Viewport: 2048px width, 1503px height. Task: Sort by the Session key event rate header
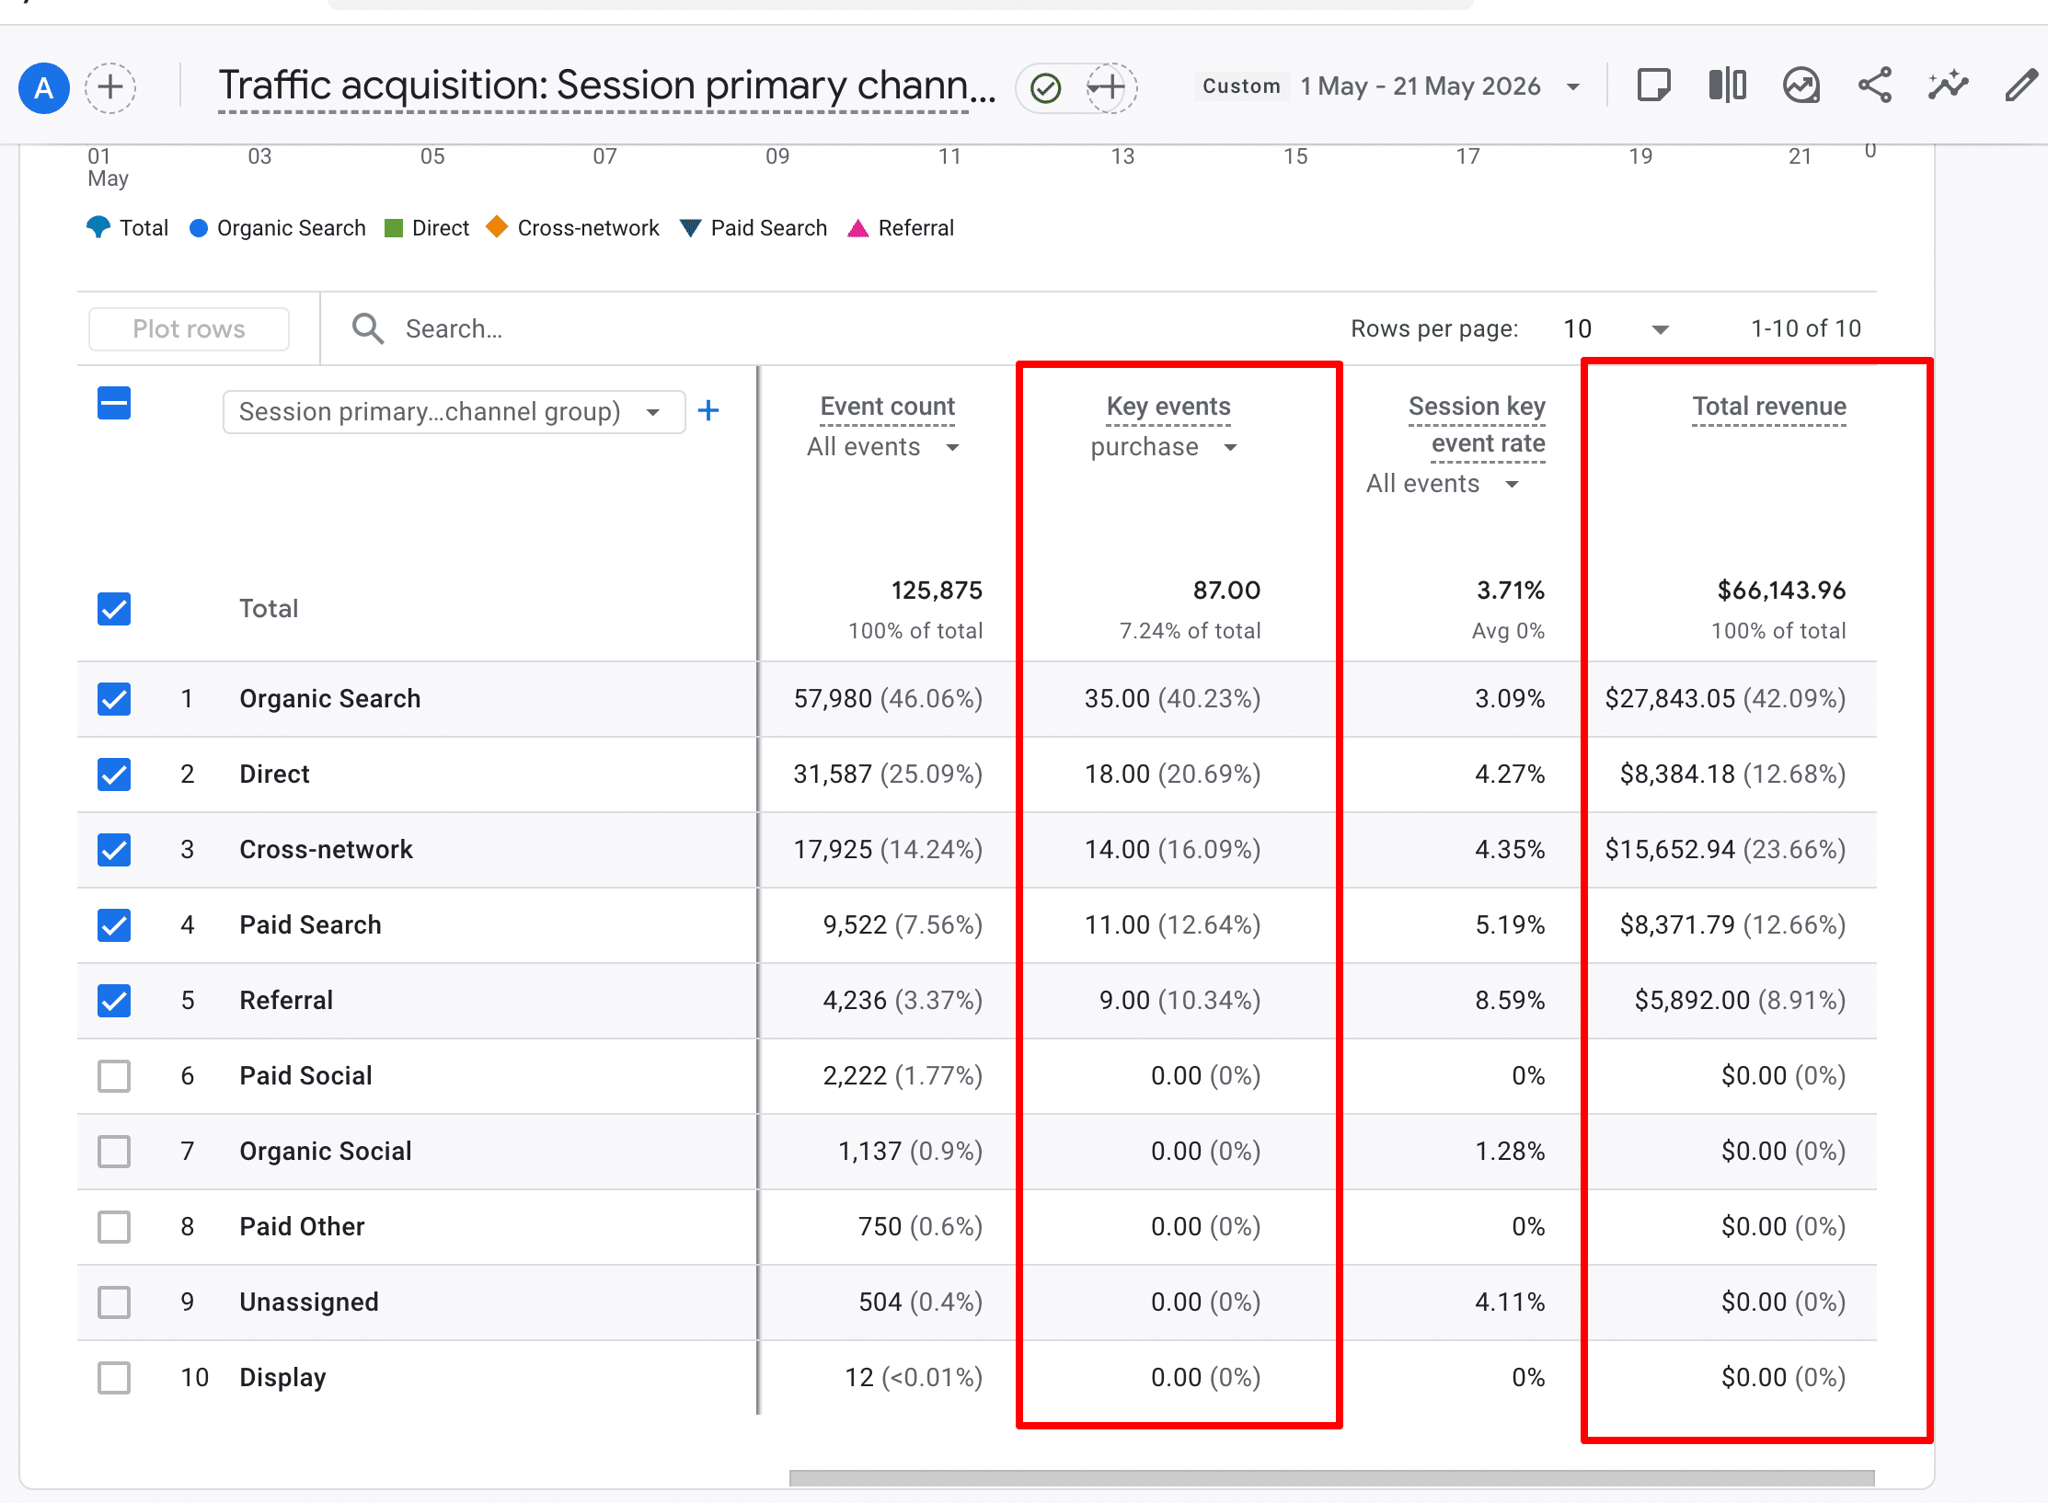[x=1477, y=425]
